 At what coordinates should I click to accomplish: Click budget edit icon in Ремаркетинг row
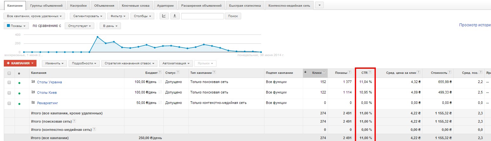[x=160, y=103]
